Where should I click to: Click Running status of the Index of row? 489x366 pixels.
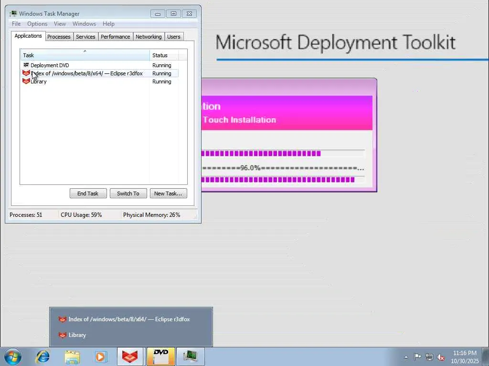(x=161, y=73)
